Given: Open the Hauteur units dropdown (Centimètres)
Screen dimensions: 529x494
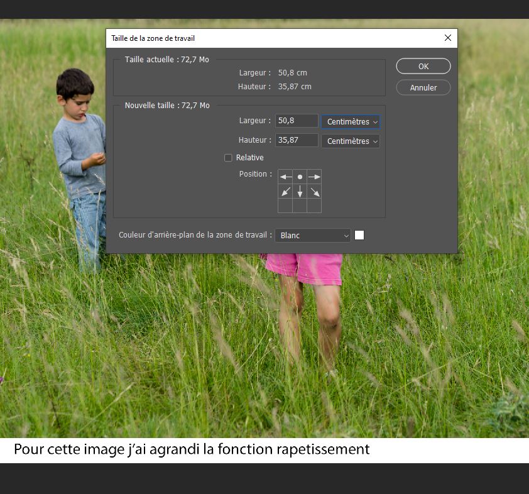Looking at the screenshot, I should click(351, 141).
